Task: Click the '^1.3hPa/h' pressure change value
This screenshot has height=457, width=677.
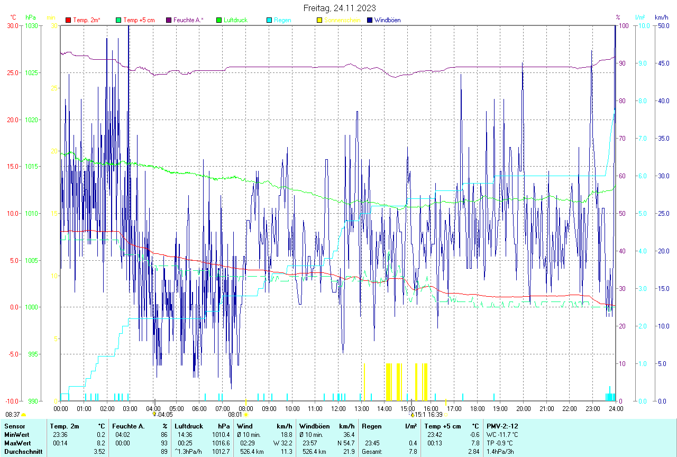Action: (x=188, y=452)
